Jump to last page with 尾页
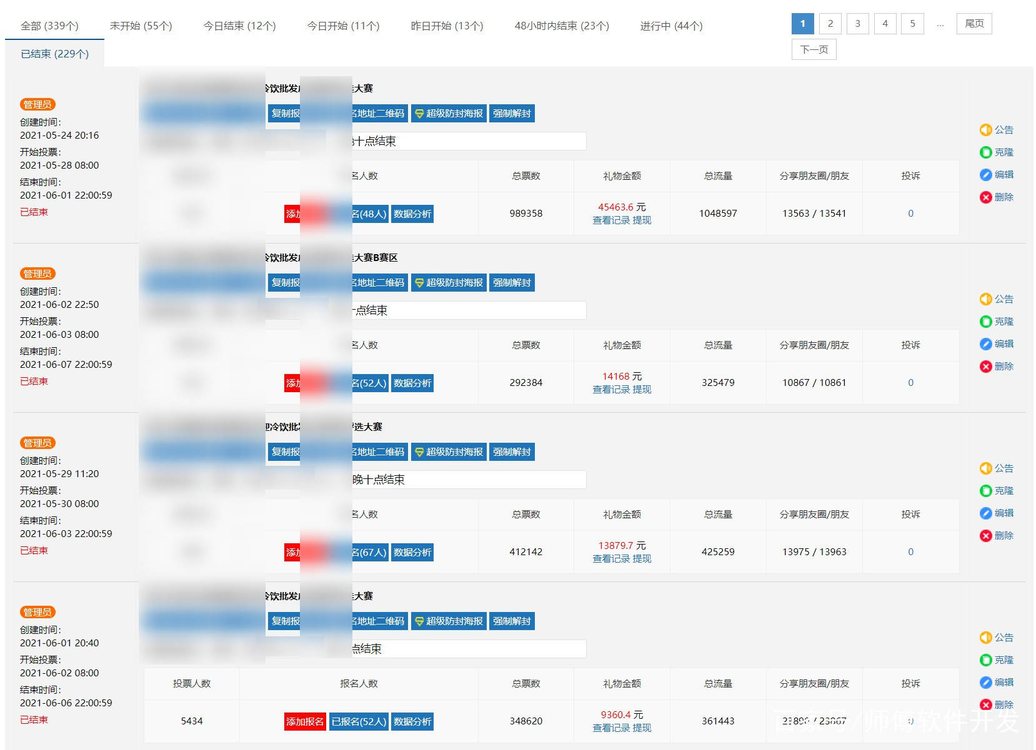Image resolution: width=1036 pixels, height=750 pixels. 974,24
